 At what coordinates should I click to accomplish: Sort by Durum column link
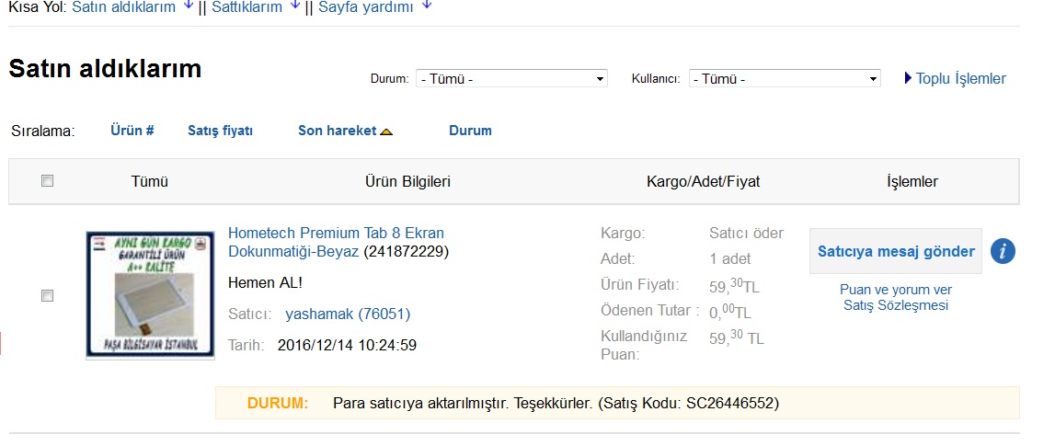(x=470, y=131)
